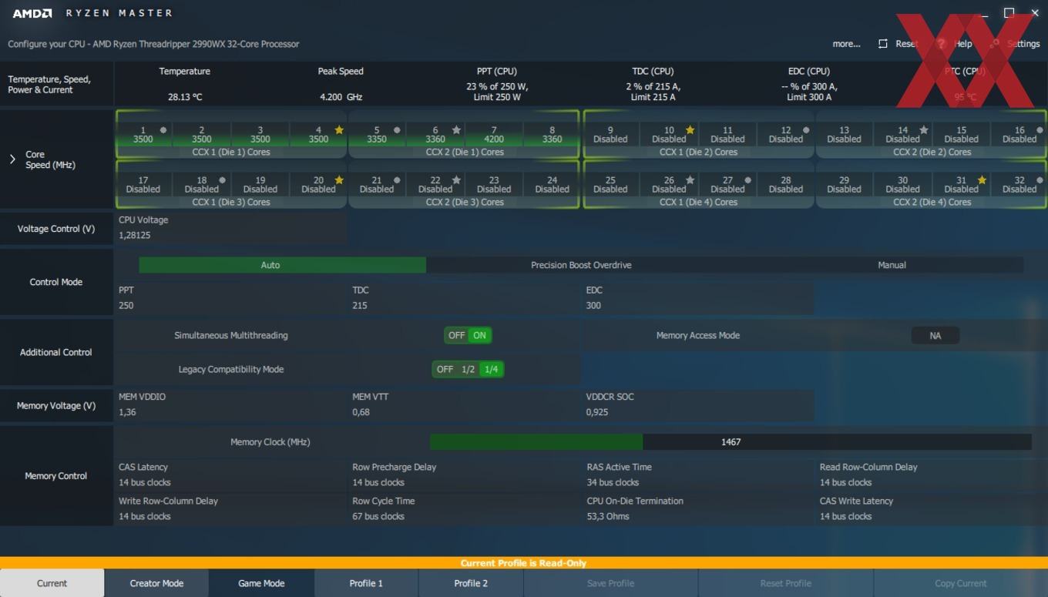Set Legacy Compatibility Mode to 1/2
The height and width of the screenshot is (597, 1048).
point(468,369)
